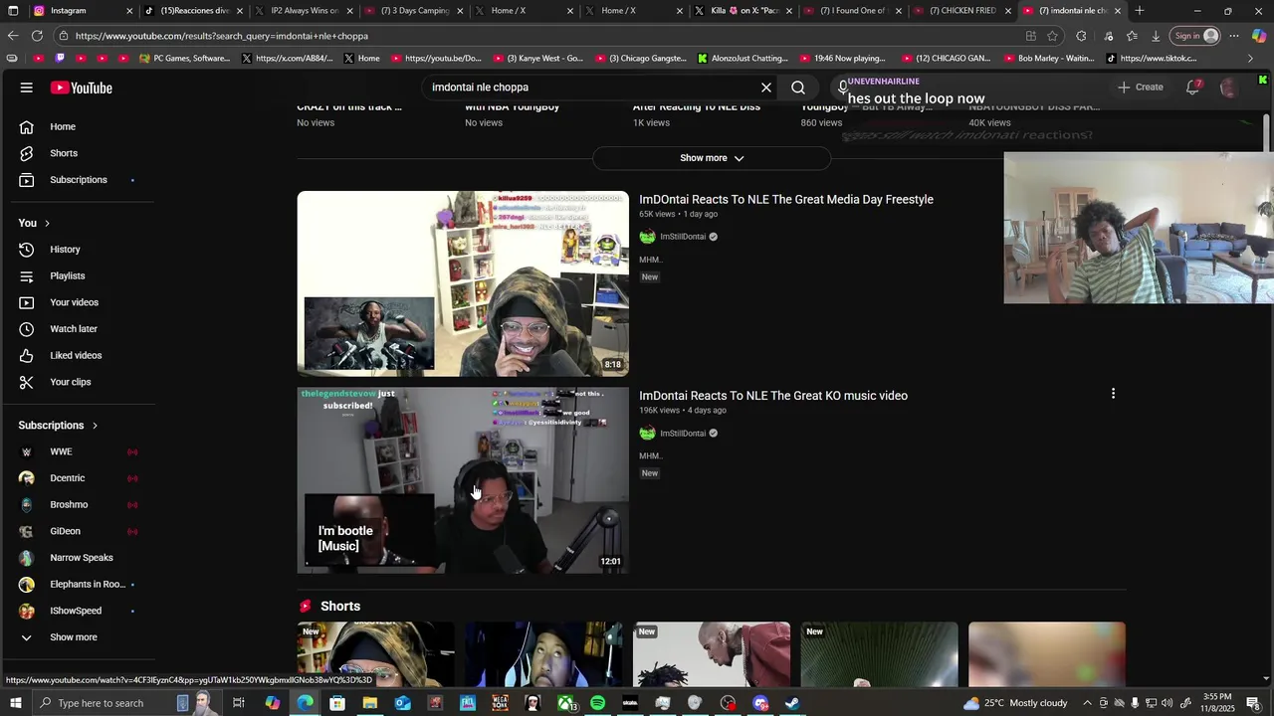1274x716 pixels.
Task: Clear the search box with the X icon
Action: (x=766, y=88)
